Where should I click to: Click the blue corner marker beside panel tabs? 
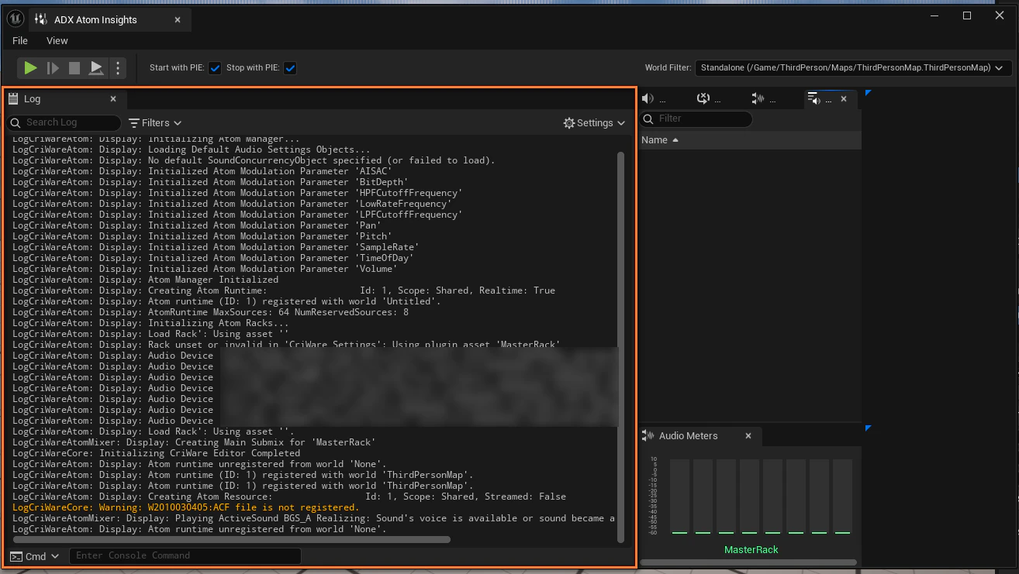point(868,92)
